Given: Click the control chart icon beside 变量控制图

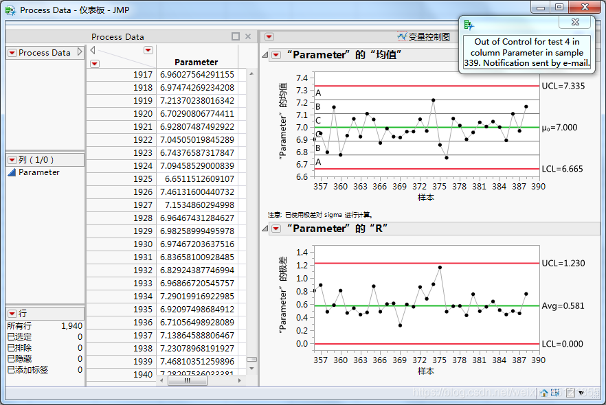Looking at the screenshot, I should click(403, 36).
